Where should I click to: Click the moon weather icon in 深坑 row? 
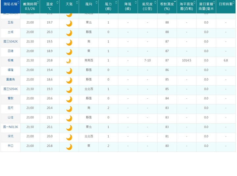[69, 137]
